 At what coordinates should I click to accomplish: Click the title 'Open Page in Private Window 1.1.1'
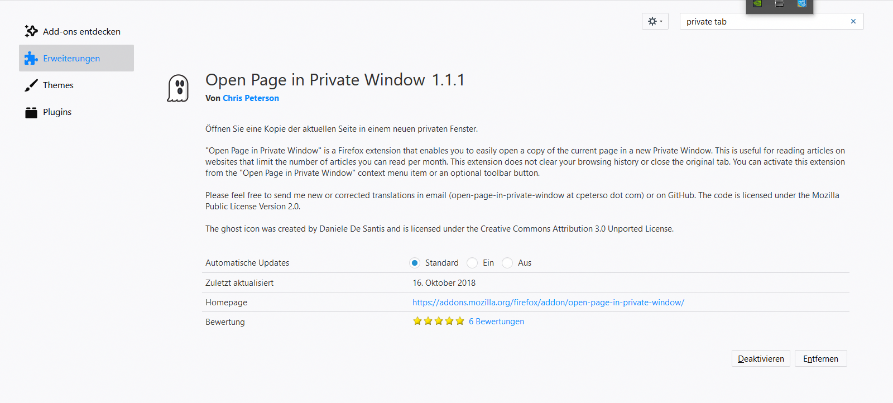pyautogui.click(x=335, y=80)
